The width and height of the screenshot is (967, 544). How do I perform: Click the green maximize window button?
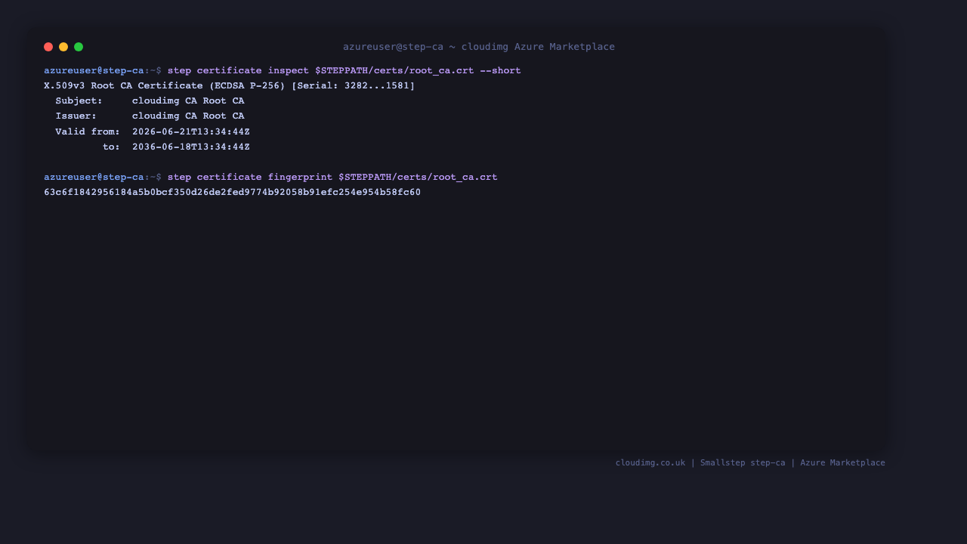[79, 47]
